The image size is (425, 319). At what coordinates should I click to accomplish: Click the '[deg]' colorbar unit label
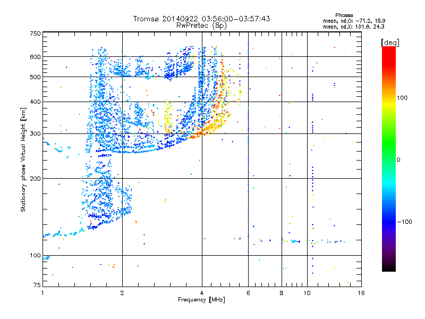pyautogui.click(x=390, y=43)
